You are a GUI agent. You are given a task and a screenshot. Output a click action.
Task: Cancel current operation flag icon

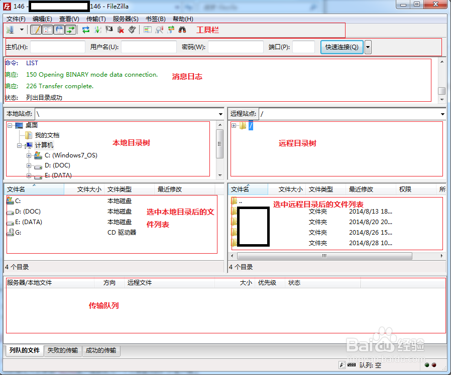pyautogui.click(x=109, y=29)
